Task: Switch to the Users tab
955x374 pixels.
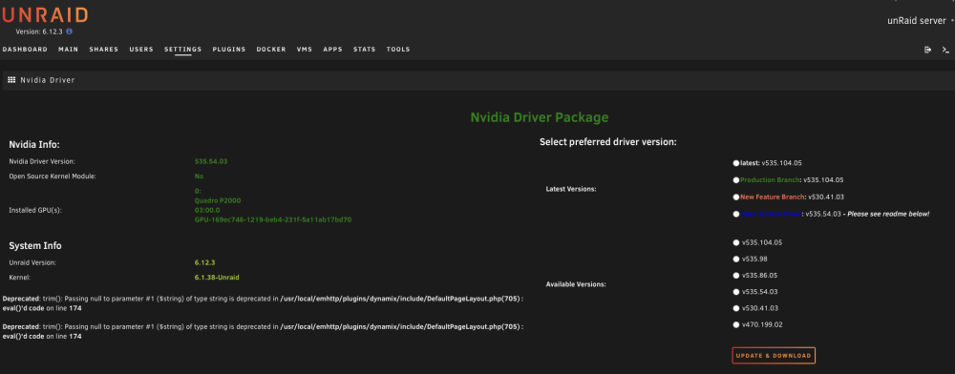Action: 141,50
